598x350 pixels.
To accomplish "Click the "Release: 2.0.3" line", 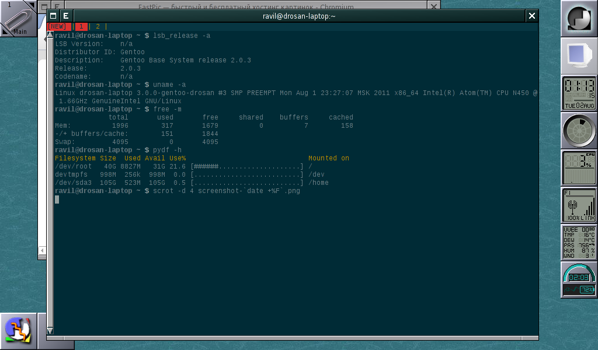I will (98, 69).
